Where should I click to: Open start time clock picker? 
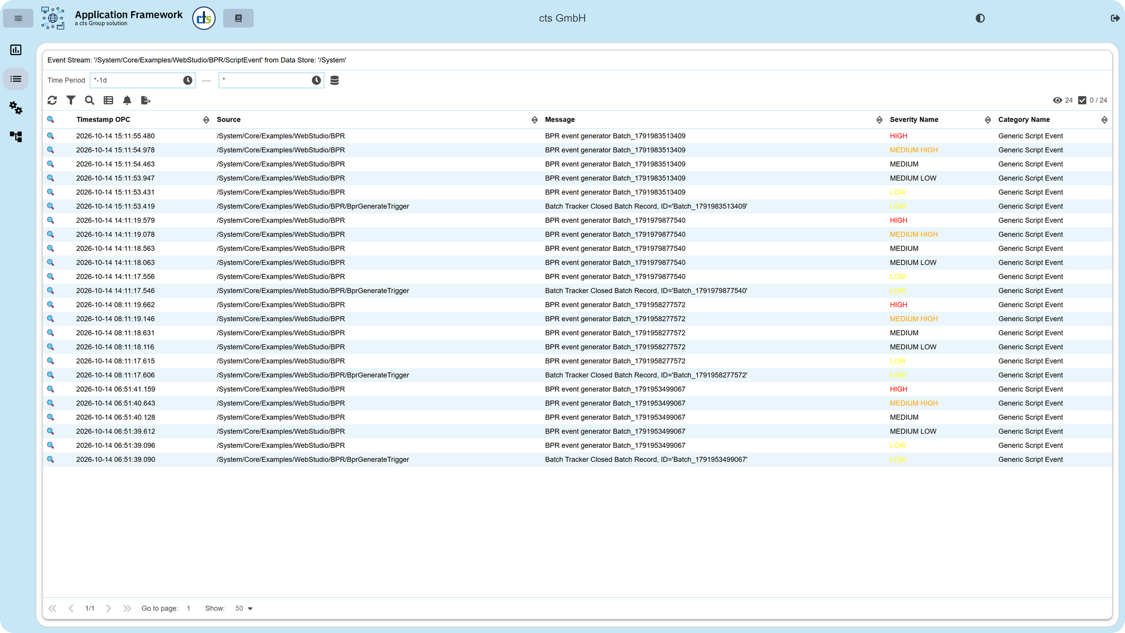(187, 80)
